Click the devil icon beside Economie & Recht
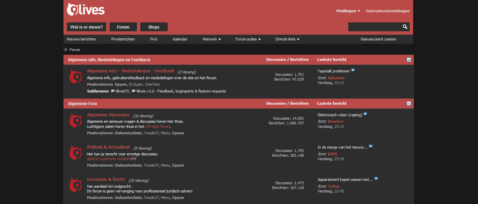Image resolution: width=478 pixels, height=204 pixels. click(75, 185)
